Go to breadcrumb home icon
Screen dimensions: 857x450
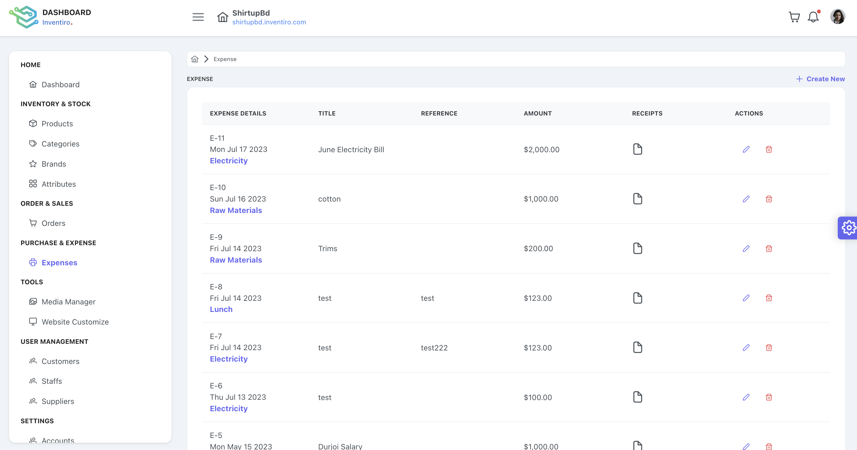tap(195, 59)
